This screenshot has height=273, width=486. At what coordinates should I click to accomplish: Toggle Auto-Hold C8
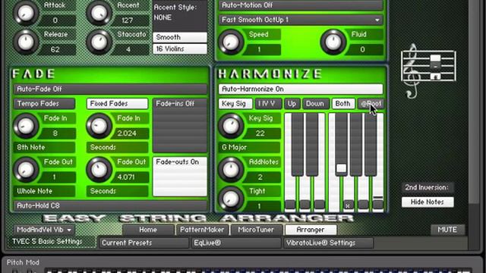(110, 206)
